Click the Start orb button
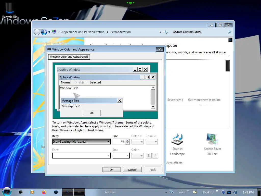 (7, 192)
